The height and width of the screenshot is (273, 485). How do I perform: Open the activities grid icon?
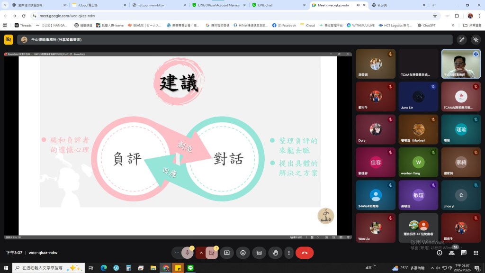(x=476, y=253)
